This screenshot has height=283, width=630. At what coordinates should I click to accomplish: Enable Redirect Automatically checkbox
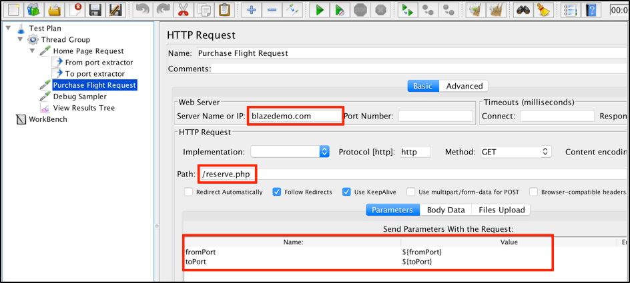click(x=190, y=192)
